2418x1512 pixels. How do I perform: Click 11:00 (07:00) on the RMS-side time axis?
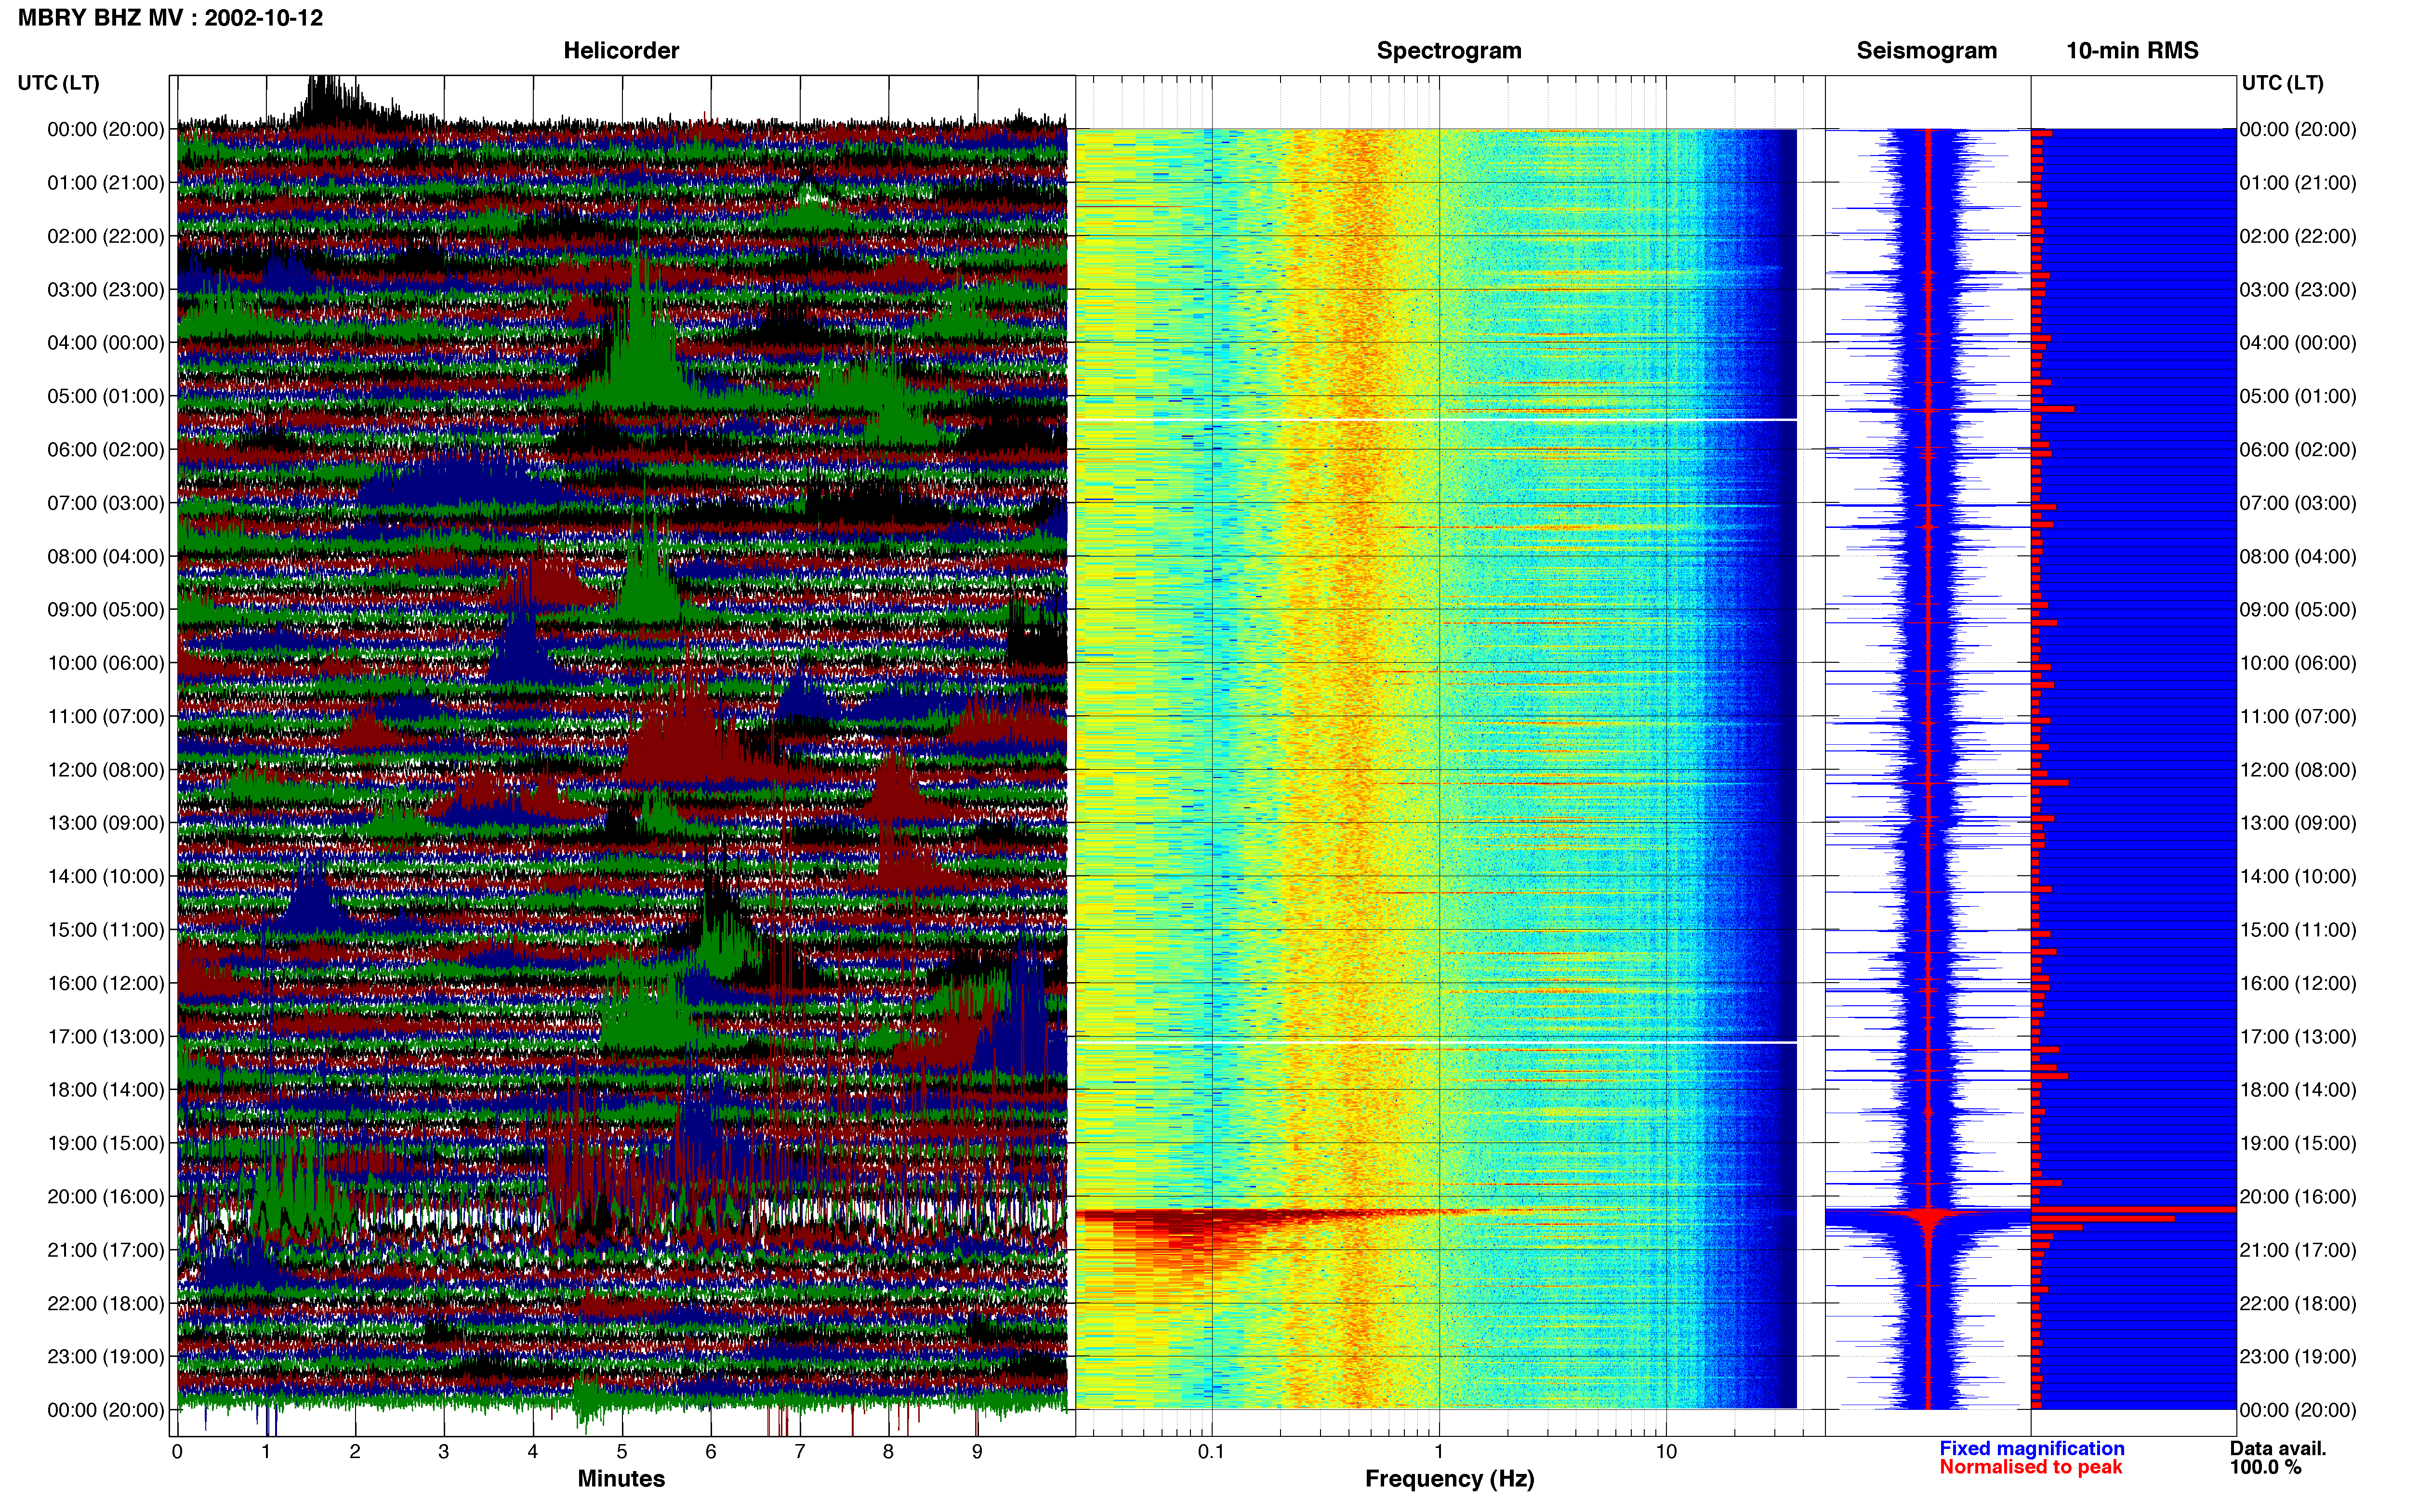pyautogui.click(x=2298, y=717)
